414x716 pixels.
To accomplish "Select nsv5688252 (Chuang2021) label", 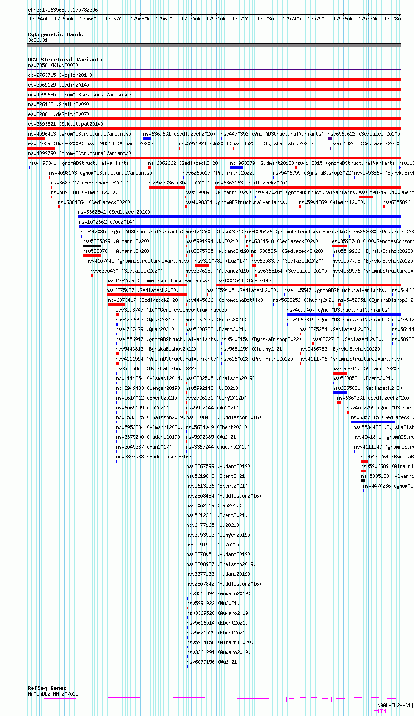I will [305, 300].
